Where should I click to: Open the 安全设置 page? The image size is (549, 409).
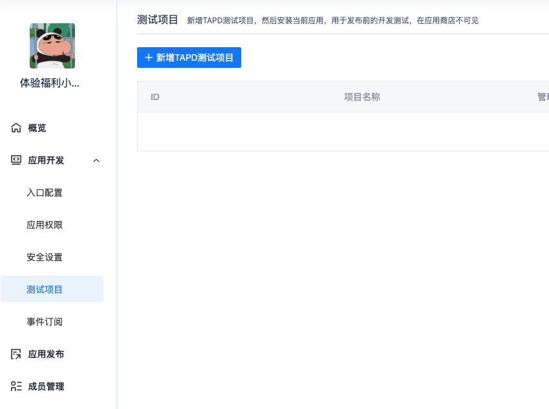(x=43, y=257)
